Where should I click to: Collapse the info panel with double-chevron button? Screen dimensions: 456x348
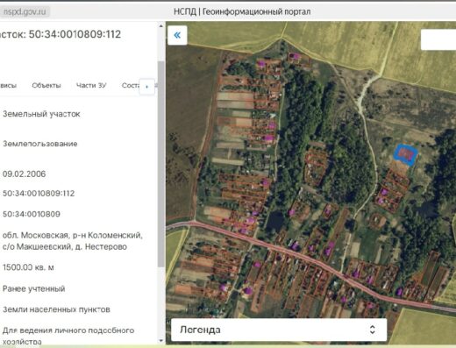tap(177, 35)
